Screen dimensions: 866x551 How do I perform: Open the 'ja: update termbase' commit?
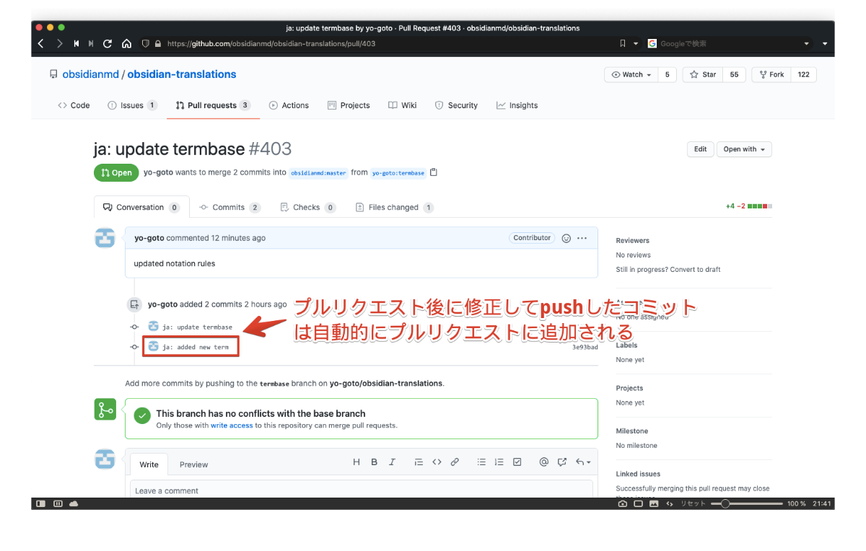point(197,327)
